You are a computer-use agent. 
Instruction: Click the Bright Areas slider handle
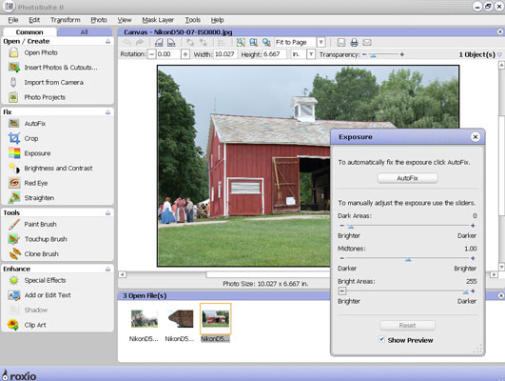coord(465,292)
